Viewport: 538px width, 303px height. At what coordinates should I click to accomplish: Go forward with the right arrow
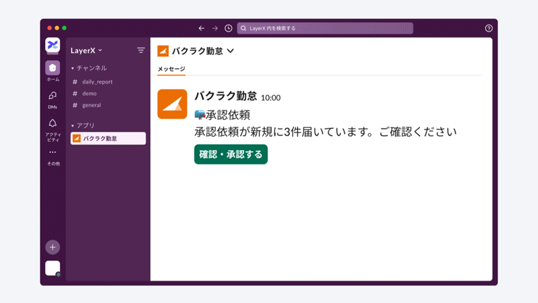(x=215, y=28)
